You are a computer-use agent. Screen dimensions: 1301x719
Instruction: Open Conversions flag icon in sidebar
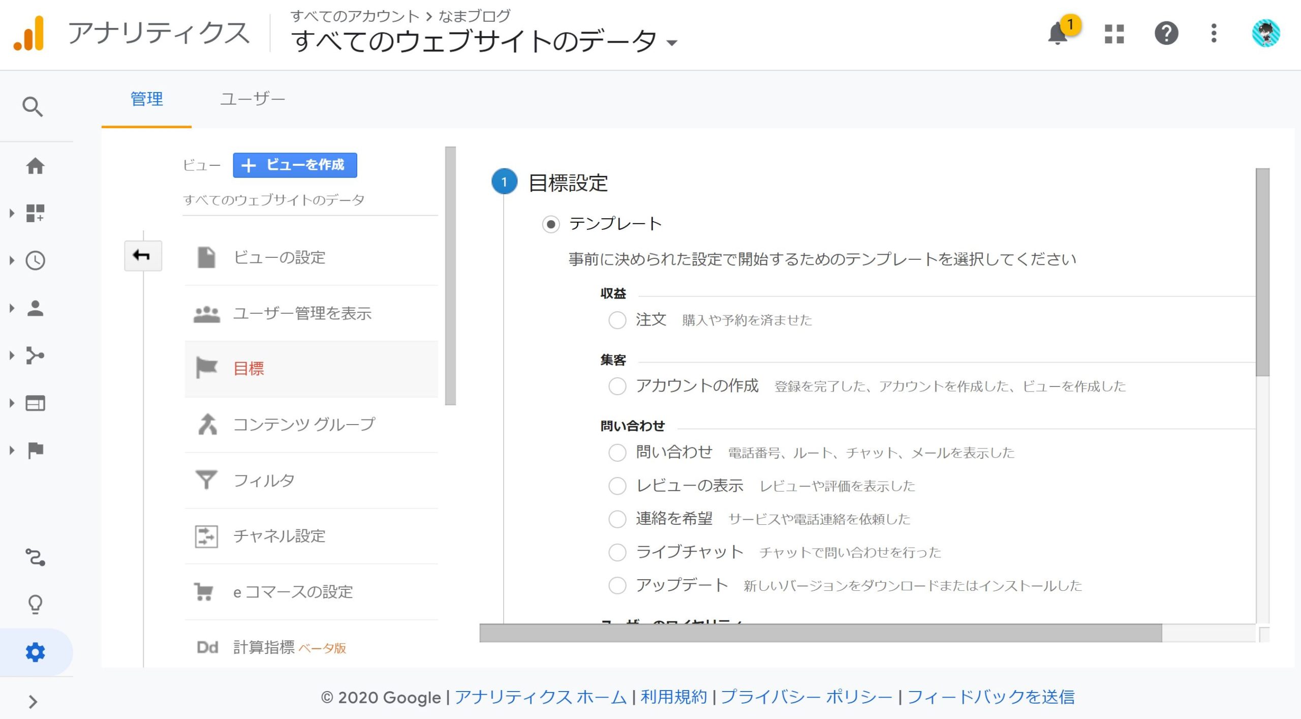(x=35, y=450)
